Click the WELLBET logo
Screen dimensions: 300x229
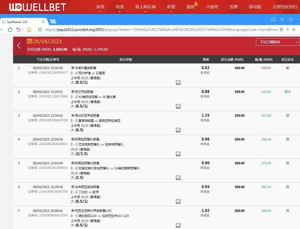click(x=38, y=7)
